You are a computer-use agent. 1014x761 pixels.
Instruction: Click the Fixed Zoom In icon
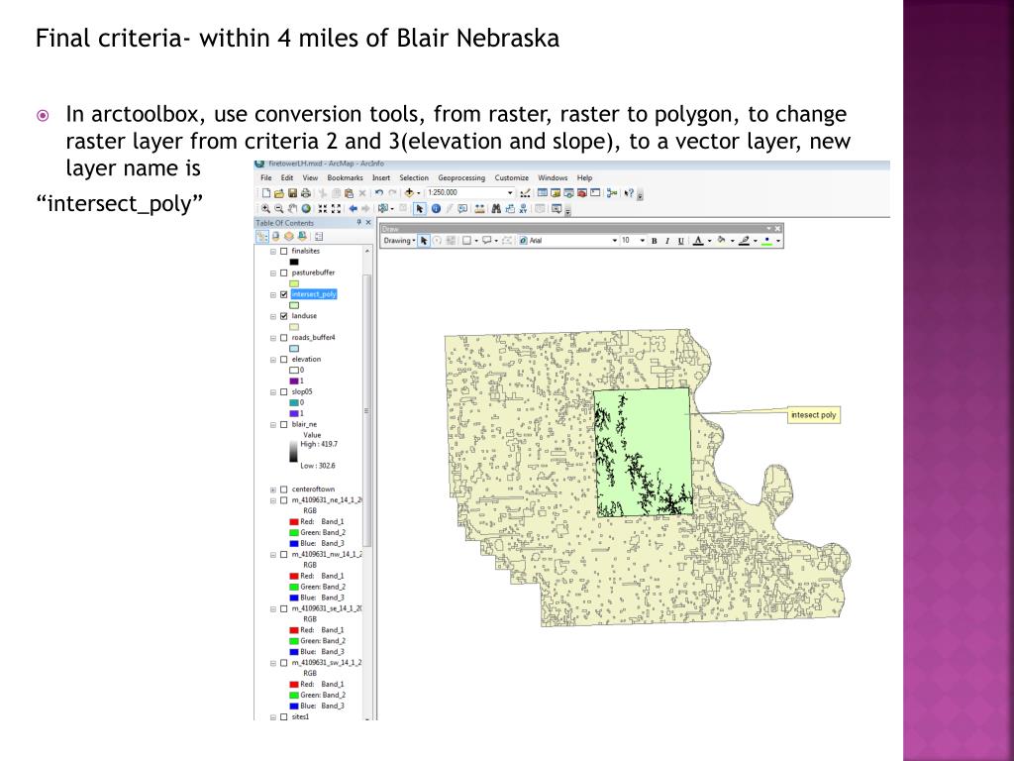323,208
